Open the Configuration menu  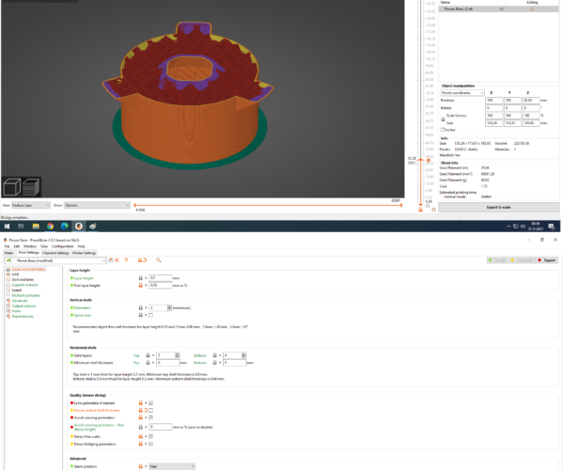point(63,246)
